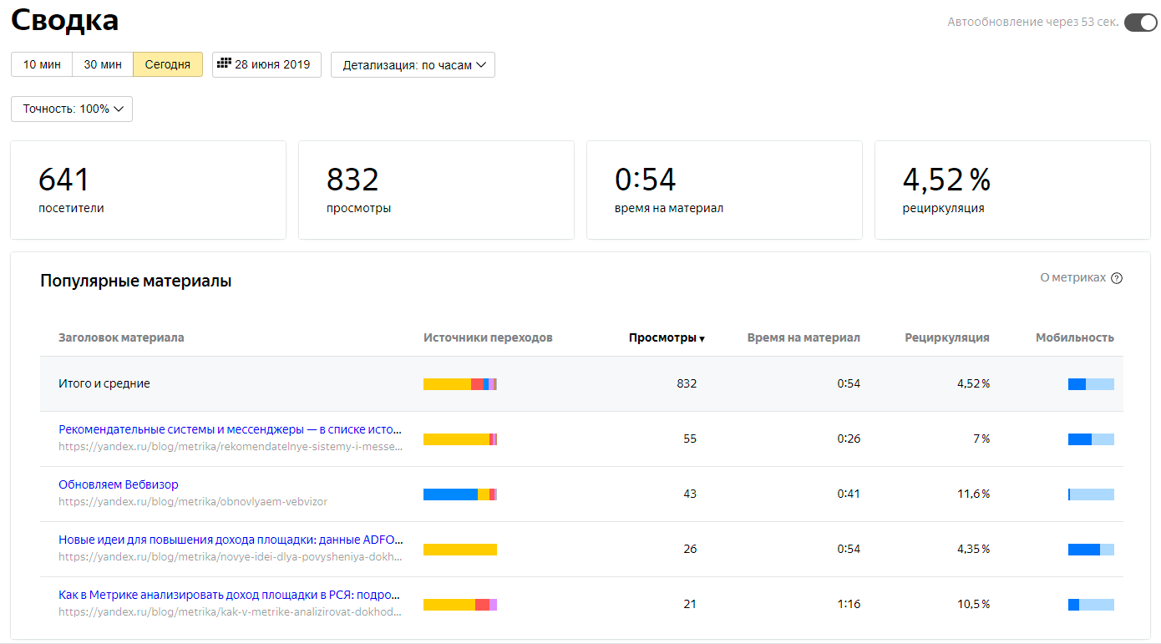Toggle the auto-refresh switch

point(1140,23)
